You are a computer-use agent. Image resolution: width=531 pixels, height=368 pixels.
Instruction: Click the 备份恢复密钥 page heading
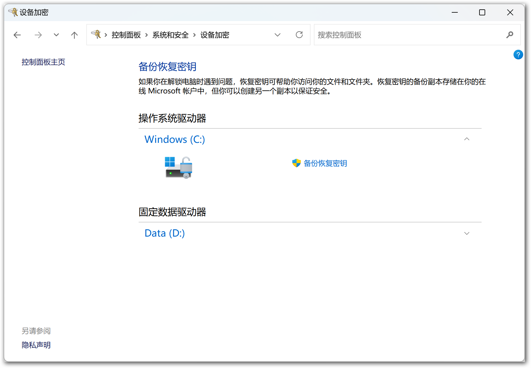click(167, 67)
